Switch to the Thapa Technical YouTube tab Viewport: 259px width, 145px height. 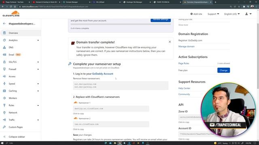16,2
